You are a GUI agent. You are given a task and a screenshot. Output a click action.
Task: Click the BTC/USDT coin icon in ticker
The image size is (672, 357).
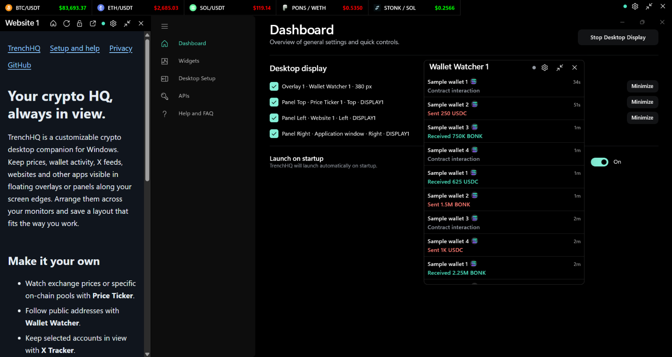coord(9,8)
